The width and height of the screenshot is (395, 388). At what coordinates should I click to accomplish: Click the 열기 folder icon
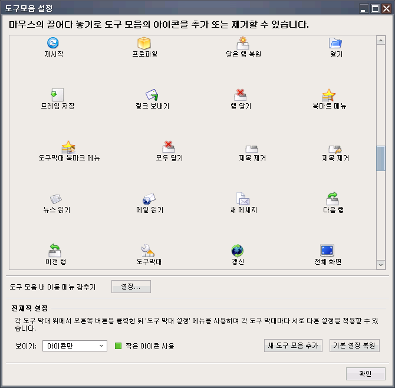[x=335, y=43]
